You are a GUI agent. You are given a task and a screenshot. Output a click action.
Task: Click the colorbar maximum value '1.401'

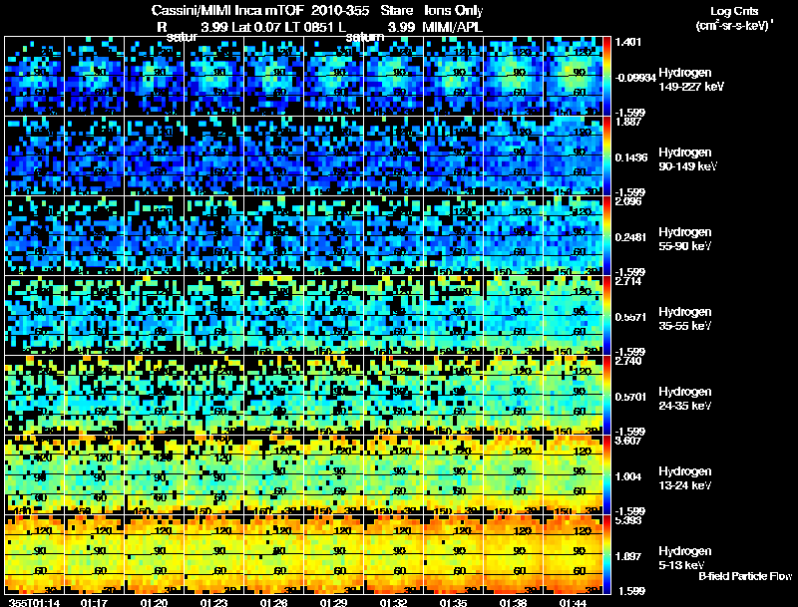[627, 42]
